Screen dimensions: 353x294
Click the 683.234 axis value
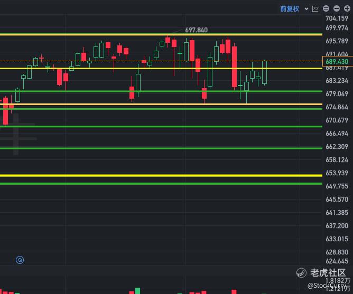point(337,81)
